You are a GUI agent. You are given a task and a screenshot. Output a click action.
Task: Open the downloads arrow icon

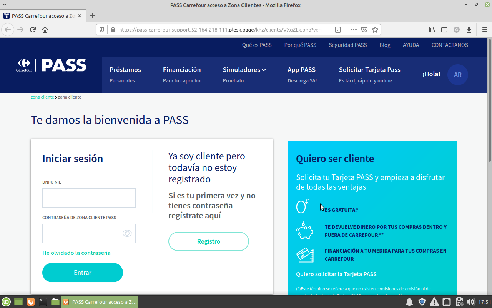coord(469,30)
